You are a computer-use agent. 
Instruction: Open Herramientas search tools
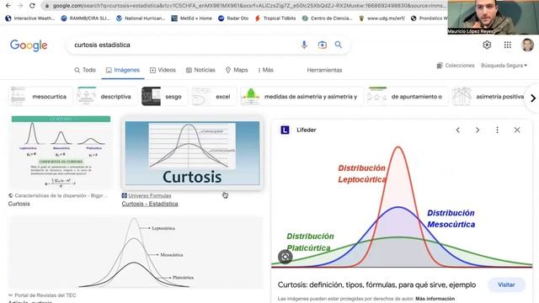coord(324,70)
